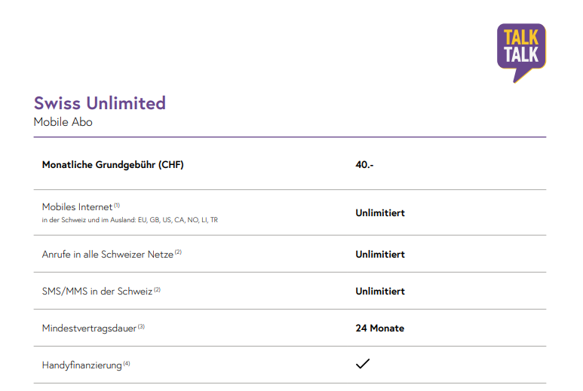
Task: Select the Anrufe in alle Schweizer Netze label
Action: coord(107,254)
